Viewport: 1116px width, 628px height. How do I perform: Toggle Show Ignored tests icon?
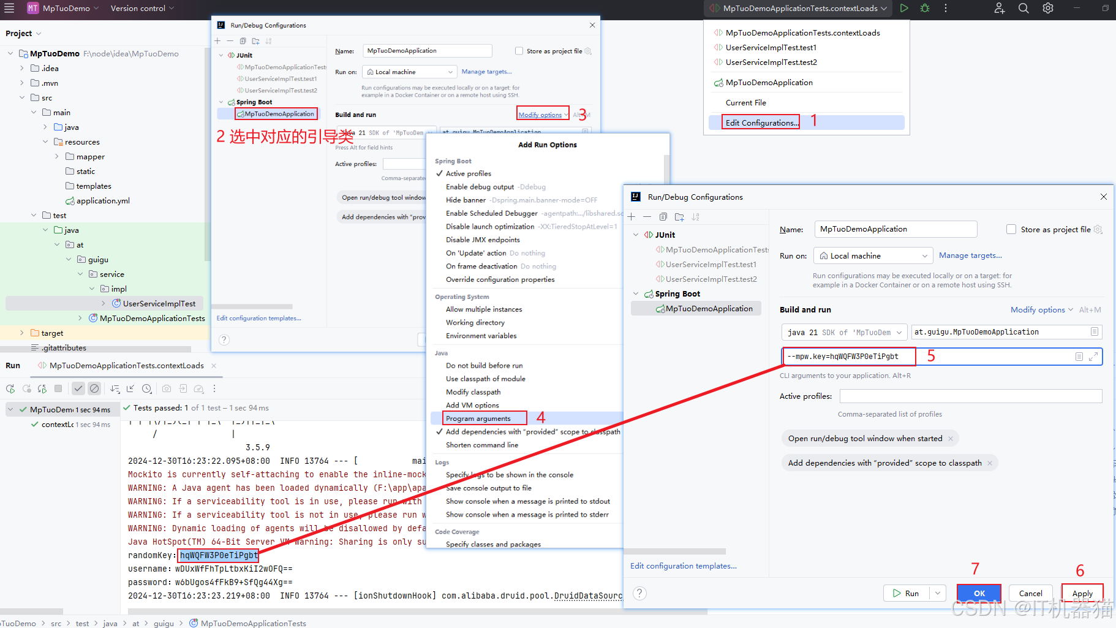point(94,388)
